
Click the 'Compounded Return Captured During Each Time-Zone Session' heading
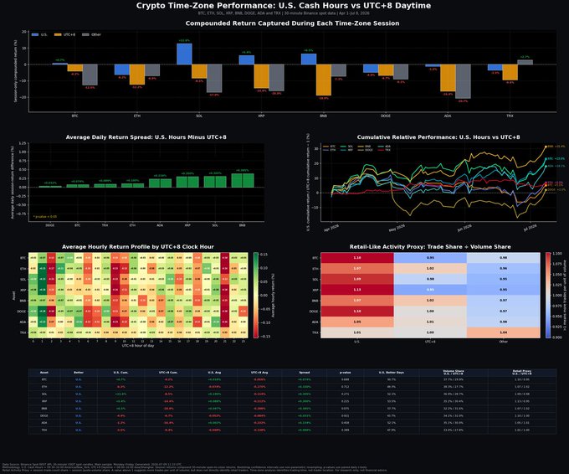pos(292,23)
